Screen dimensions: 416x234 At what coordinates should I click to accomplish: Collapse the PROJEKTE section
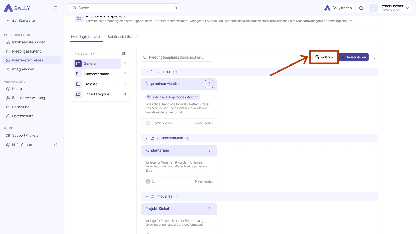pos(147,197)
